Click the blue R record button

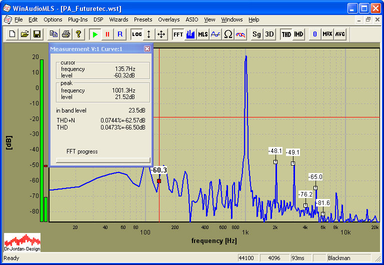(x=120, y=34)
